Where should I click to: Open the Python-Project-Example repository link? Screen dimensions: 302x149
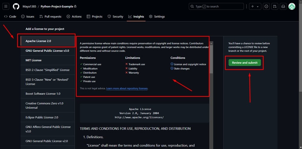pos(57,7)
